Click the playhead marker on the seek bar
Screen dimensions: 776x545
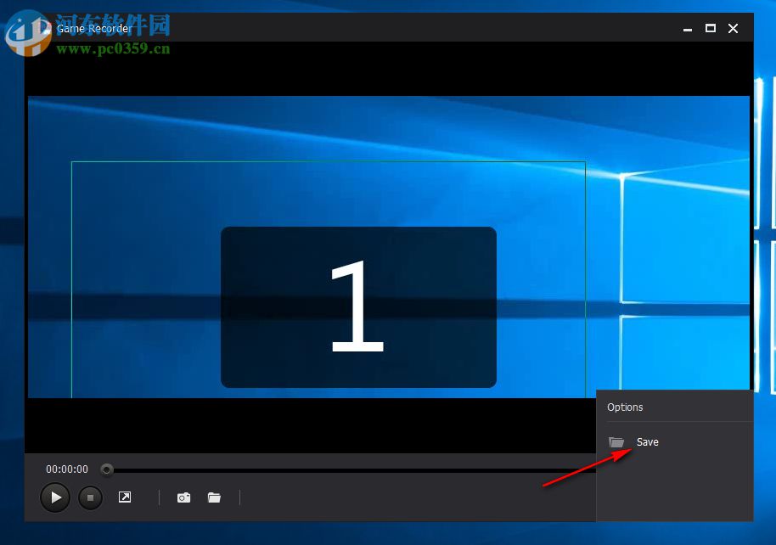pos(106,469)
